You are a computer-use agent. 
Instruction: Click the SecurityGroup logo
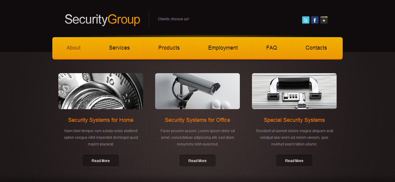click(102, 19)
